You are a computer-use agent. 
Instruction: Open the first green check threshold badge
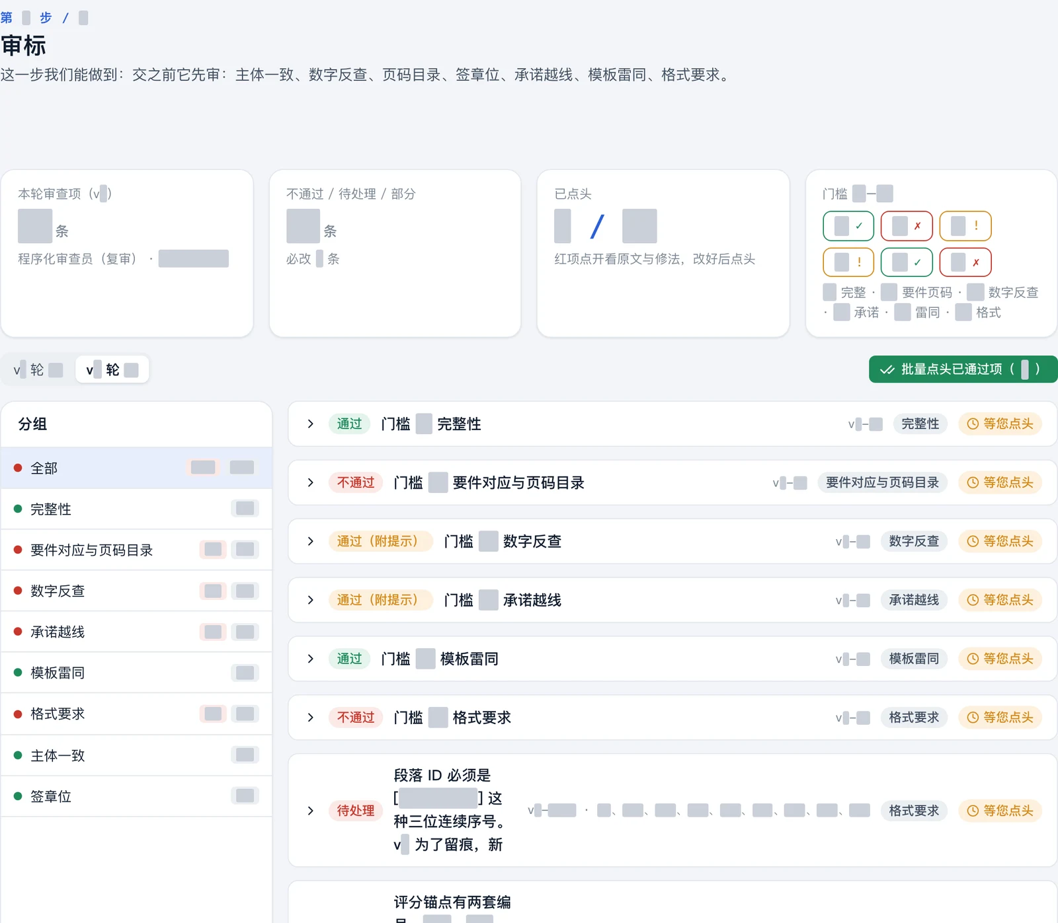pos(848,226)
